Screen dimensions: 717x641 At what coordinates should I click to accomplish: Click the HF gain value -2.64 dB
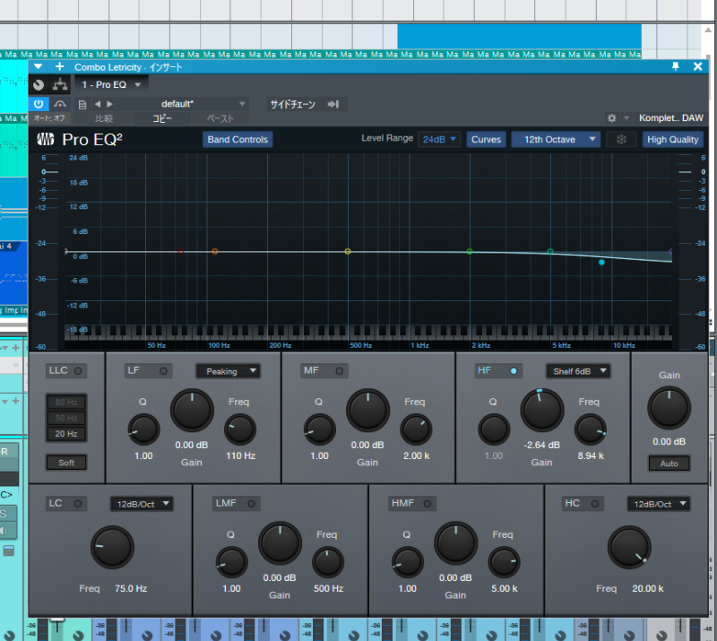point(542,445)
